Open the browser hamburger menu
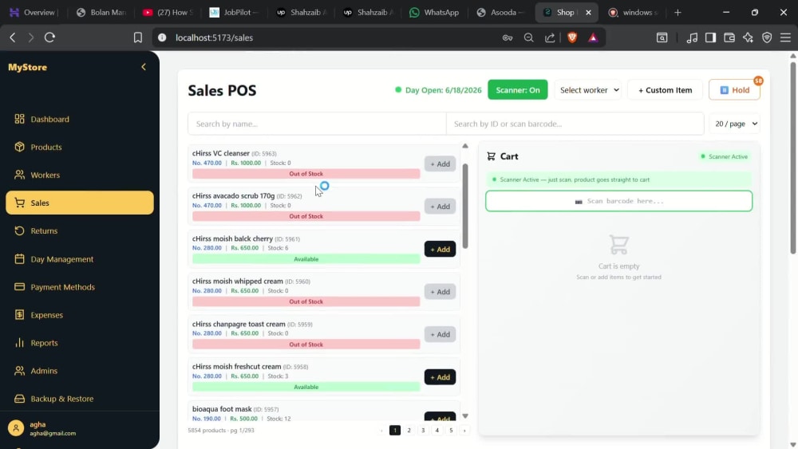Image resolution: width=798 pixels, height=449 pixels. pyautogui.click(x=786, y=37)
